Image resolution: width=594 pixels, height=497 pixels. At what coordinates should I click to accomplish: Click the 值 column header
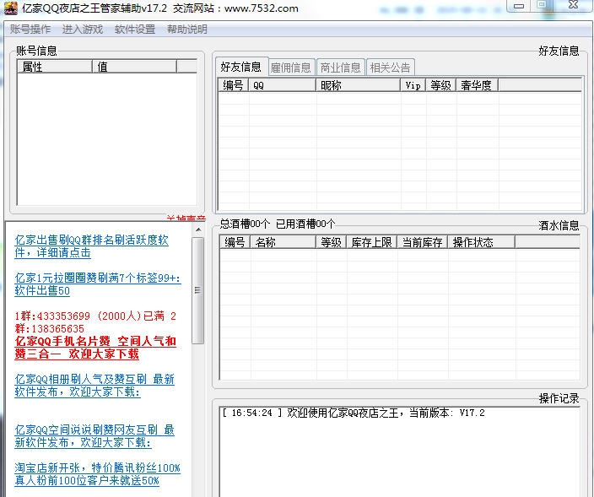click(x=134, y=67)
